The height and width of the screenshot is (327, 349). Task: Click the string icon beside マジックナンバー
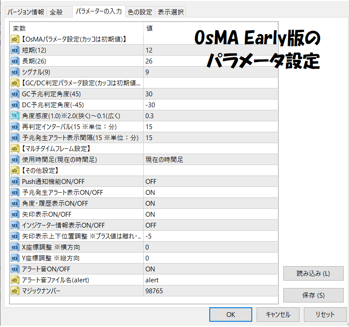coord(15,291)
